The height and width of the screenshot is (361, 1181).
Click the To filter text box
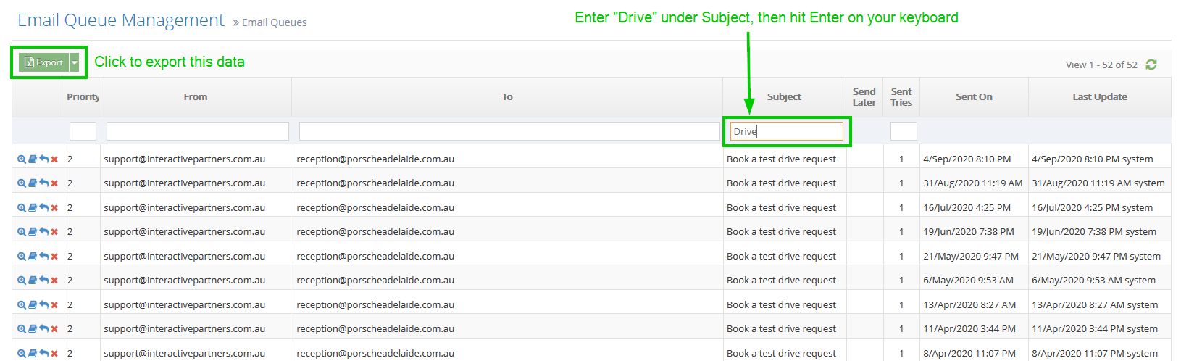[509, 131]
